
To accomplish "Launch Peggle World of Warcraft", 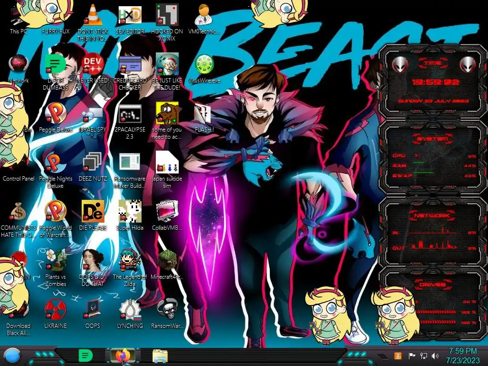I will pos(55,211).
